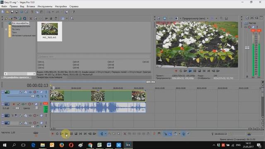Search project media with magnifier icon
Image resolution: width=265 pixels, height=149 pixels.
coord(72,18)
